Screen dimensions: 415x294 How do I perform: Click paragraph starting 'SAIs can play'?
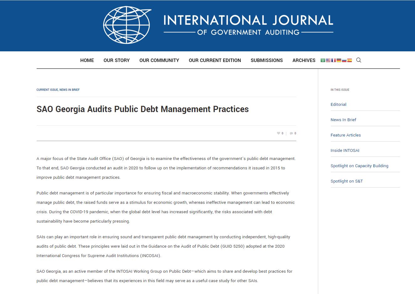pyautogui.click(x=163, y=246)
